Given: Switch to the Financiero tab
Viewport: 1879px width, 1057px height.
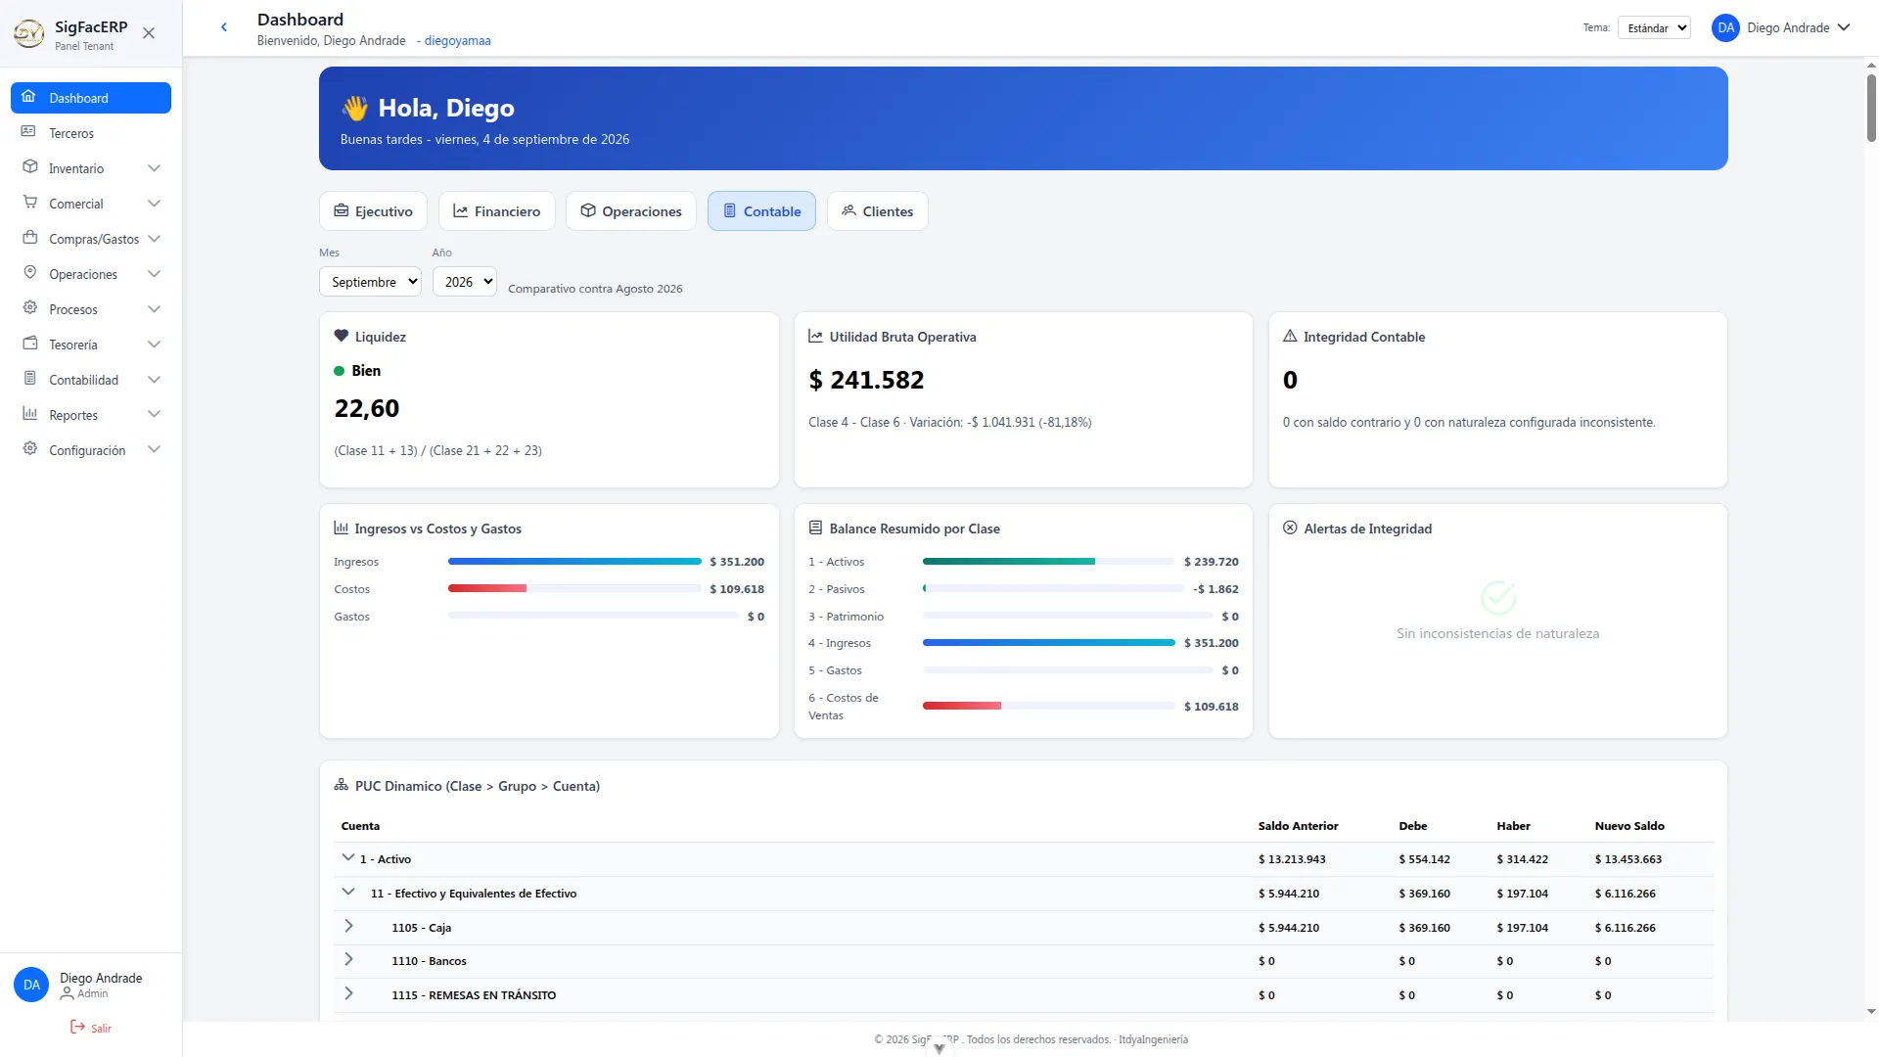Looking at the screenshot, I should tap(496, 211).
